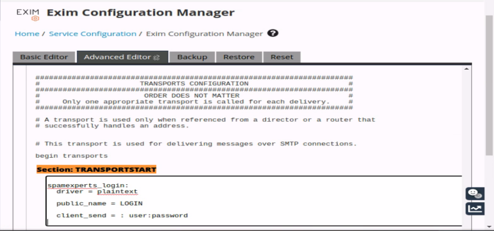Open the help question mark icon
Image resolution: width=494 pixels, height=231 pixels.
pyautogui.click(x=273, y=33)
